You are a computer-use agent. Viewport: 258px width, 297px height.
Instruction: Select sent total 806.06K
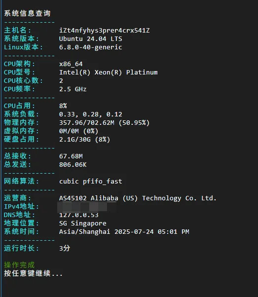[73, 165]
